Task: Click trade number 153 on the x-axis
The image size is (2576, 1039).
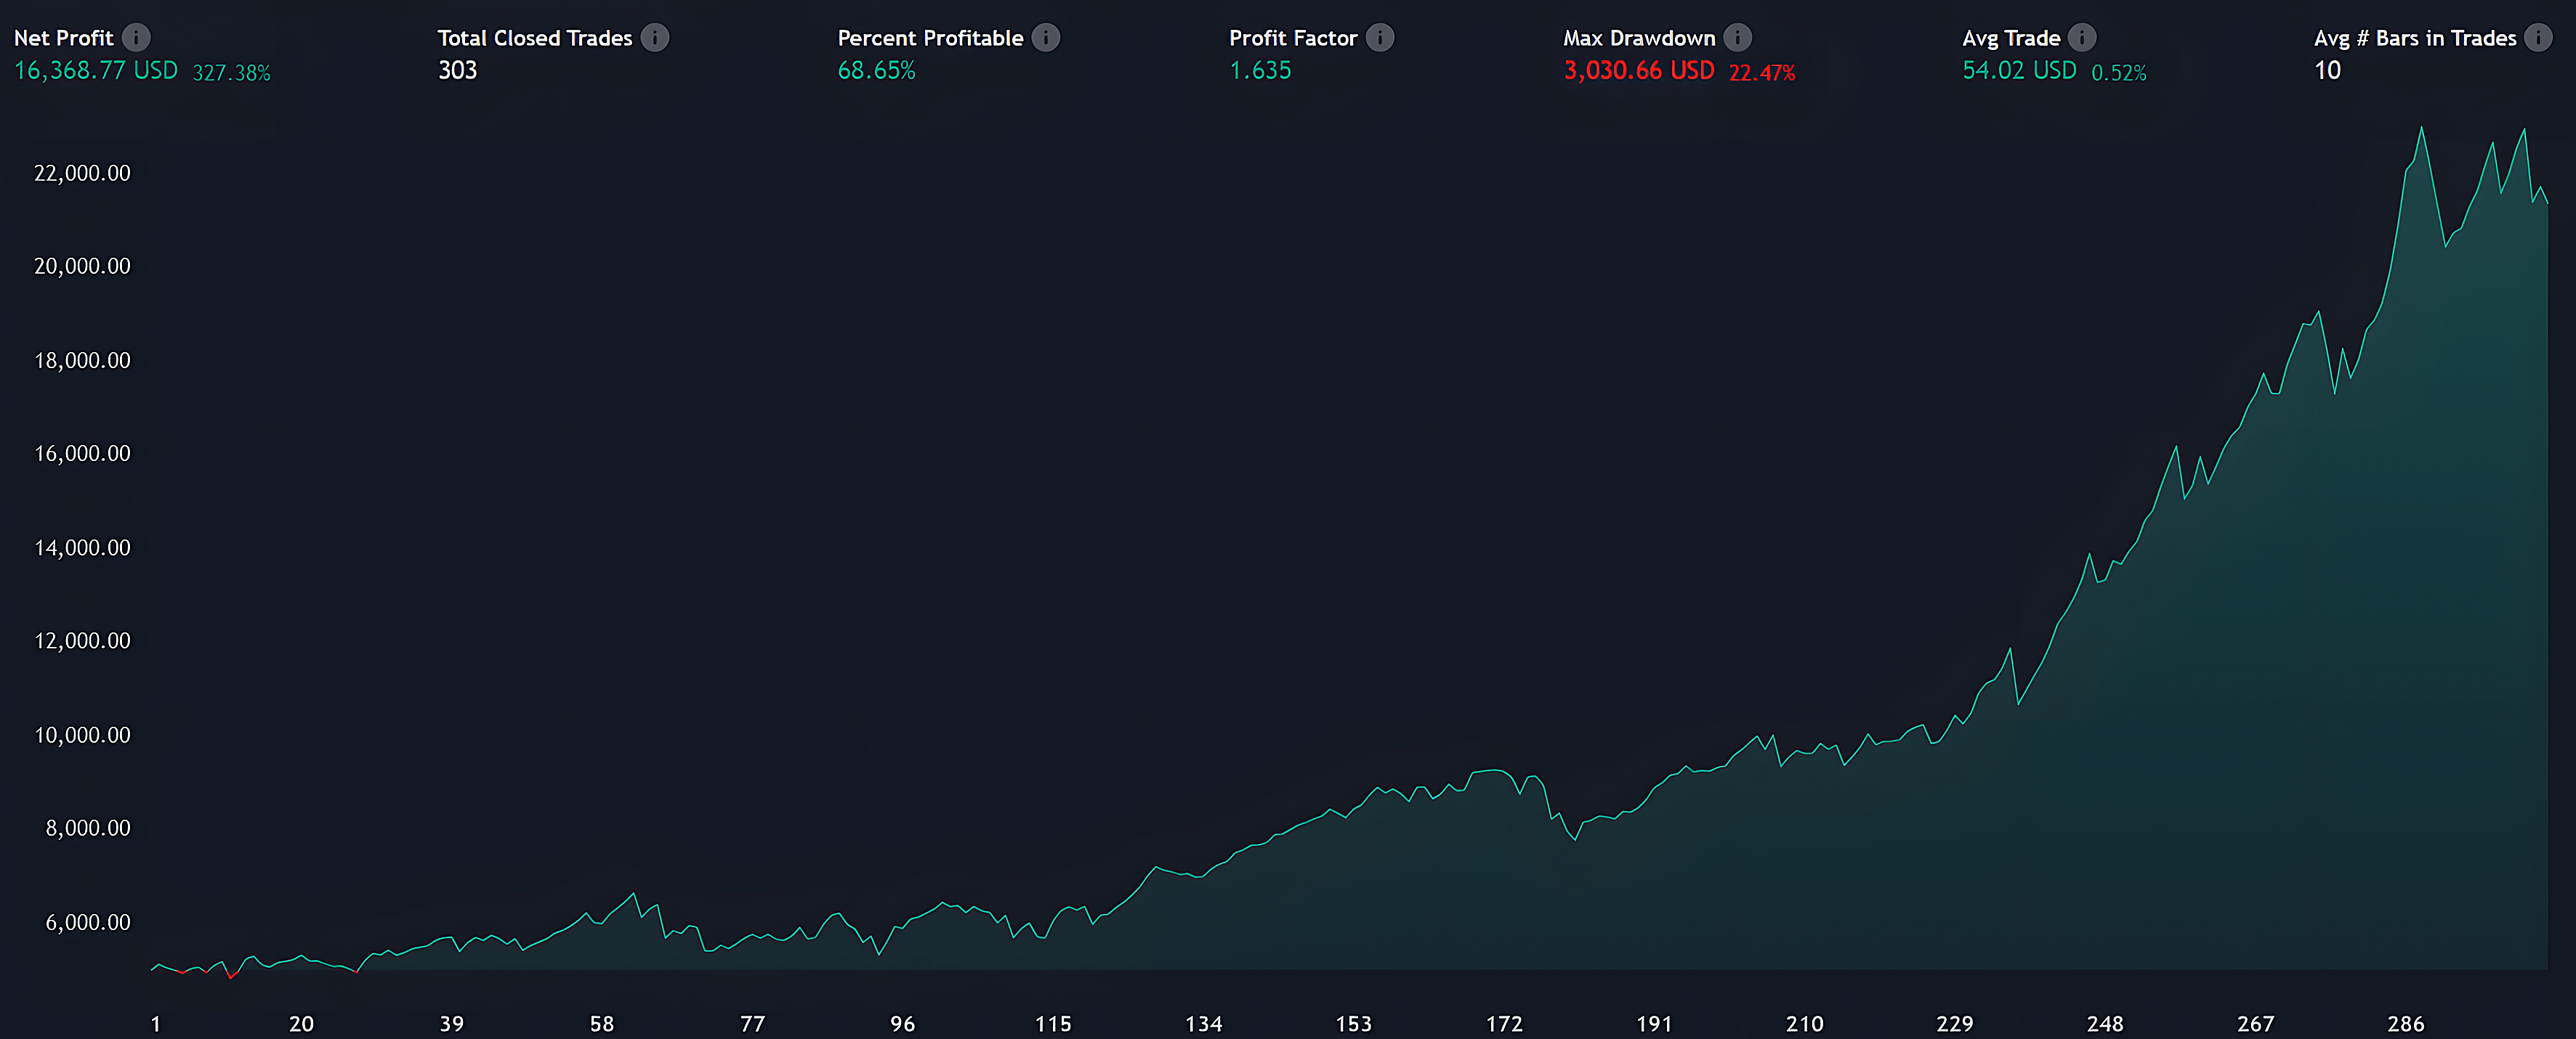Action: click(1354, 1024)
